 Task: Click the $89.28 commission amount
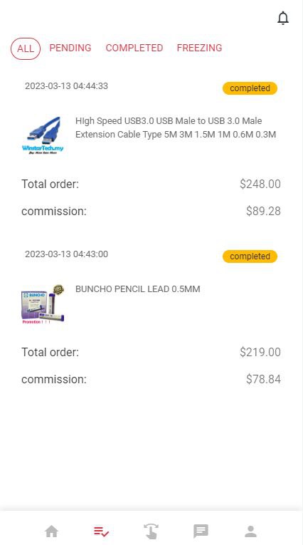pyautogui.click(x=263, y=211)
